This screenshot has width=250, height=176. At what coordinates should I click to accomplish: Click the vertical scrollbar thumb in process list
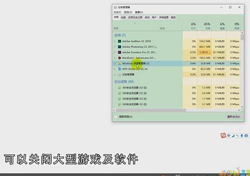(242, 37)
